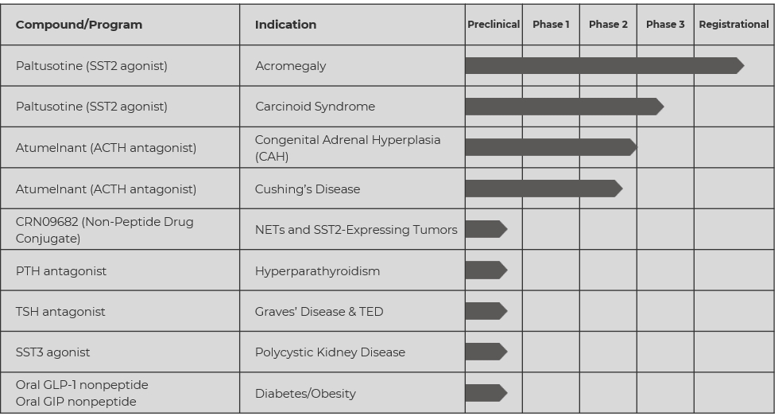This screenshot has width=782, height=420.
Task: Select the Polycystic Kidney Disease preclinical arrow
Action: click(x=486, y=352)
